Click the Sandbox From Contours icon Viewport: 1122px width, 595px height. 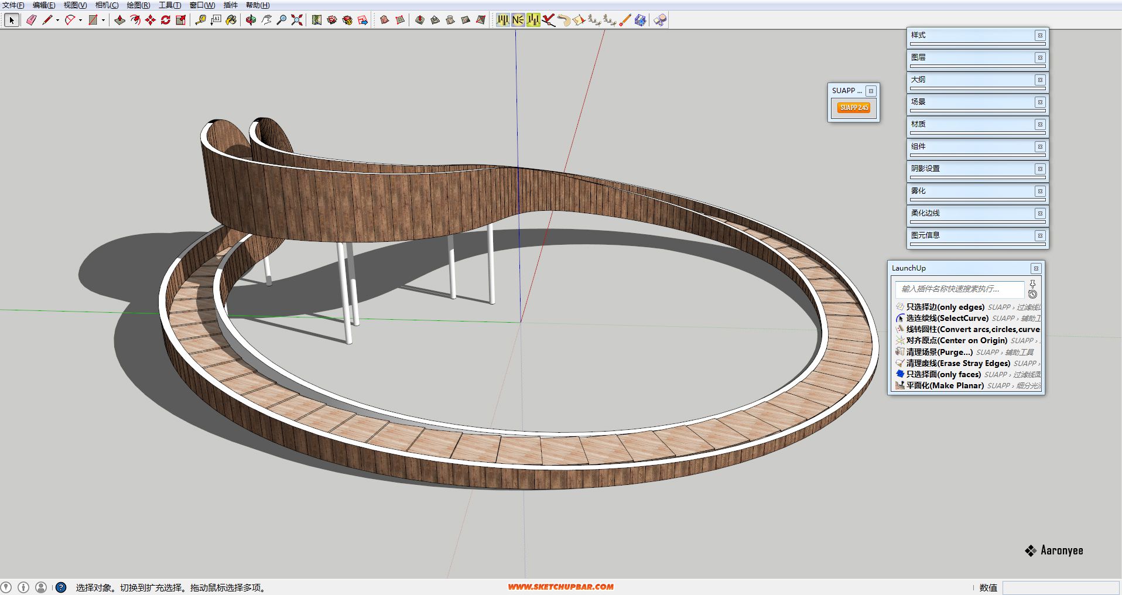tap(385, 20)
